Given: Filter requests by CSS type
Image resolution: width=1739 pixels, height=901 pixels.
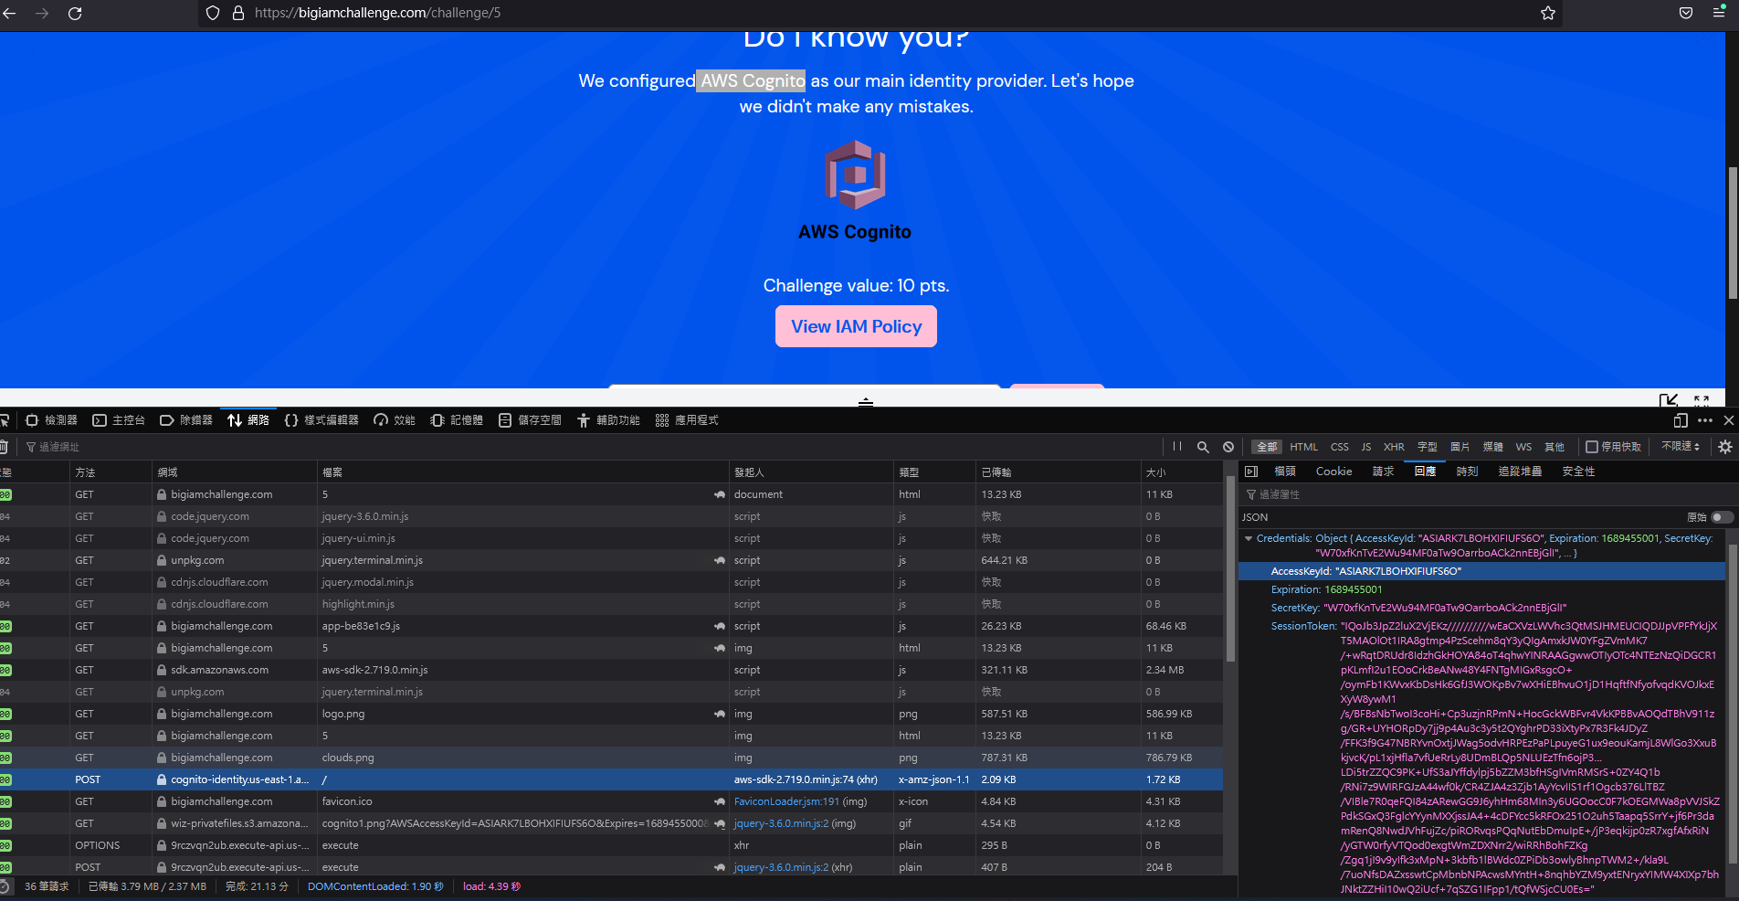Looking at the screenshot, I should [x=1339, y=447].
